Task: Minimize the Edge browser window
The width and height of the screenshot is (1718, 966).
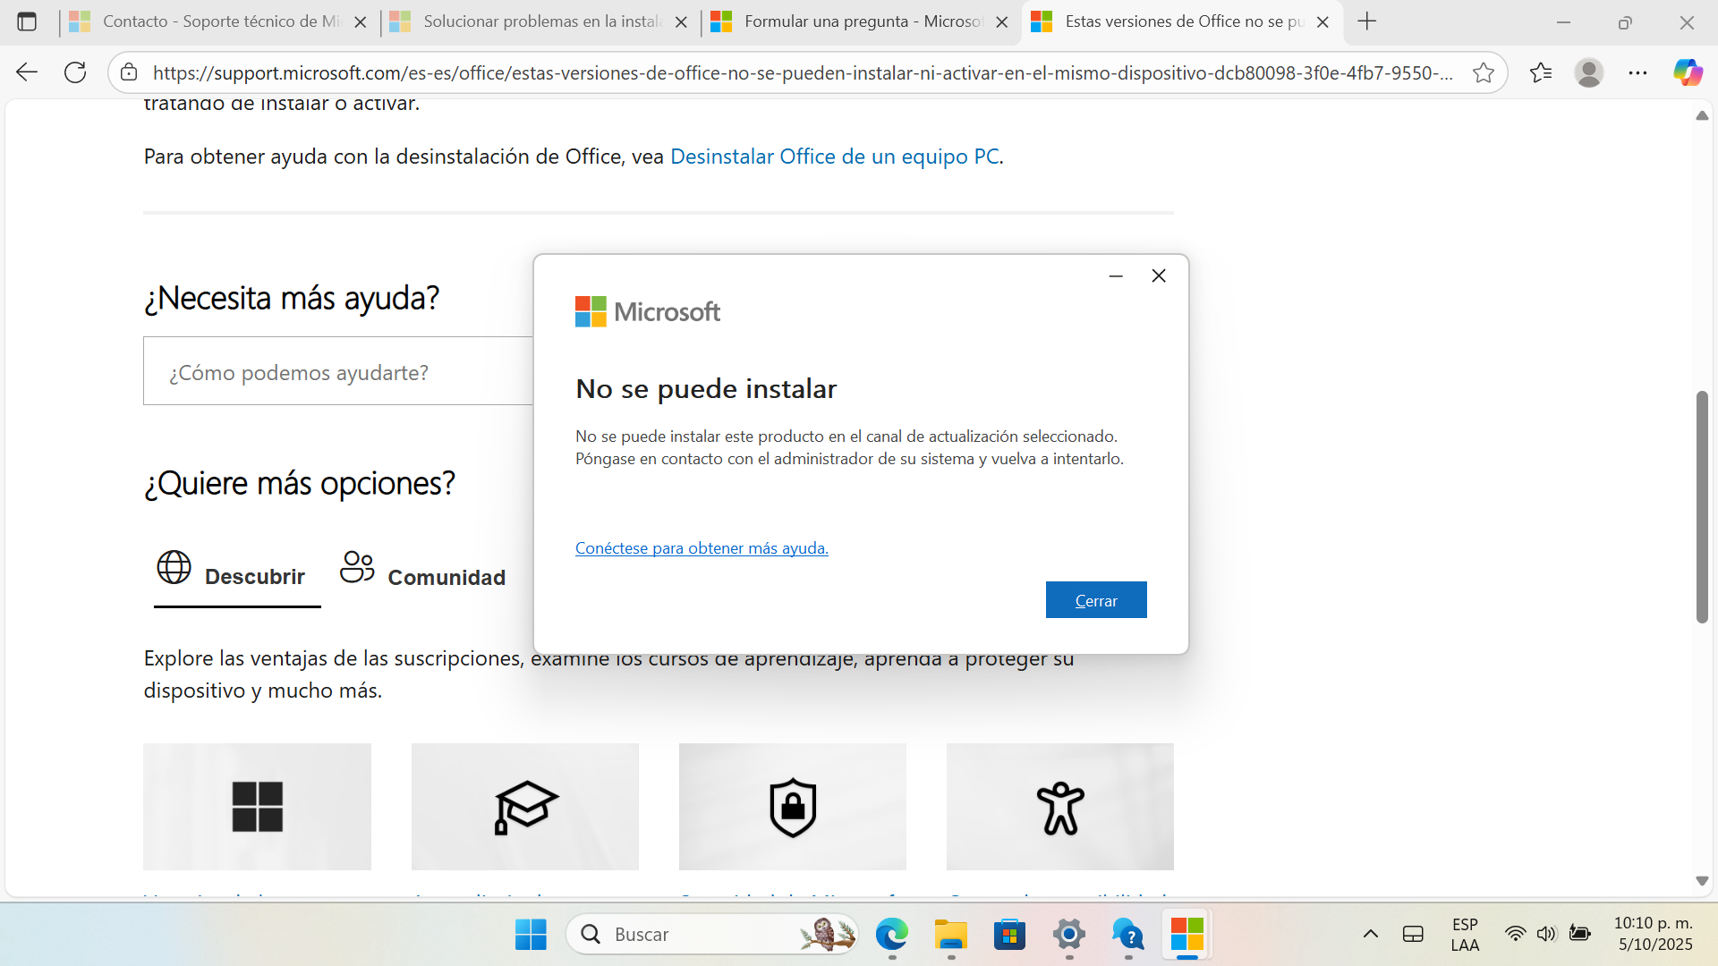Action: pos(1563,22)
